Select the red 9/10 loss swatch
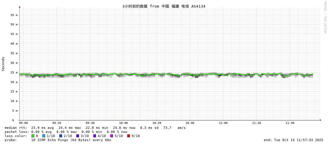 (x=128, y=136)
